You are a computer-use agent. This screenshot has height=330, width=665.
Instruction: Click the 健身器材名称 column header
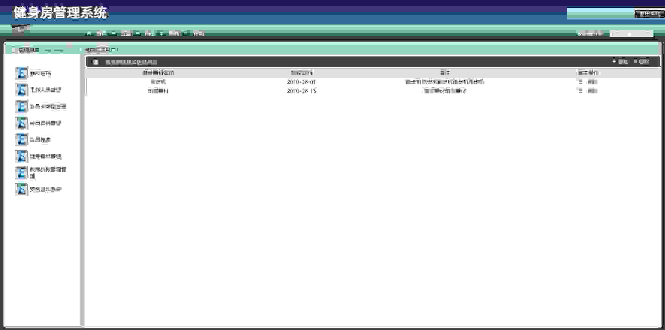point(158,73)
